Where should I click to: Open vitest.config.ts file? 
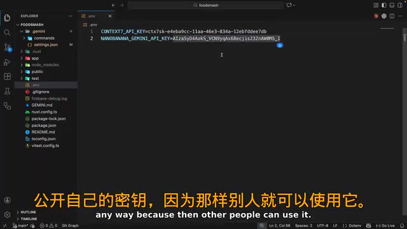pyautogui.click(x=46, y=146)
